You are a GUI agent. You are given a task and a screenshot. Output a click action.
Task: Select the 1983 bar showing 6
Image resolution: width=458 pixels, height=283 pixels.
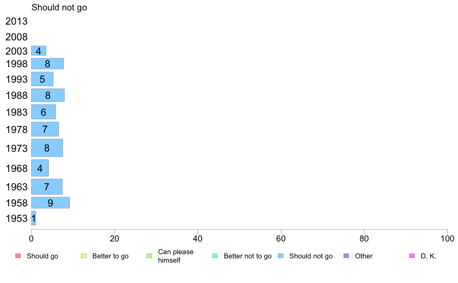(44, 112)
